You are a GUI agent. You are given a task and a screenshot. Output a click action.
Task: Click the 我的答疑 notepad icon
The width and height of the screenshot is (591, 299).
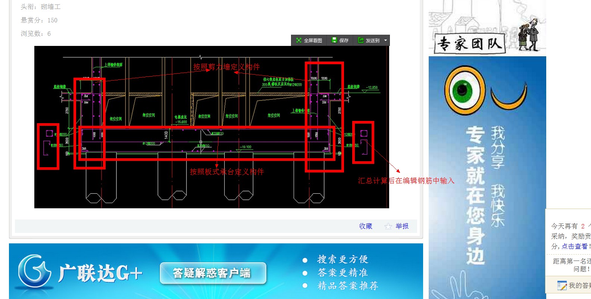(562, 286)
